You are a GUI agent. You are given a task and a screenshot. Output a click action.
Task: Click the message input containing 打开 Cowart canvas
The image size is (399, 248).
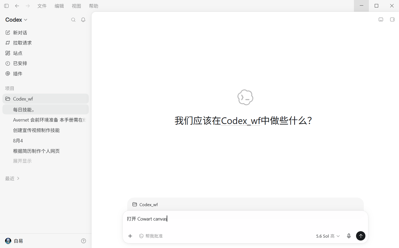tap(245, 219)
